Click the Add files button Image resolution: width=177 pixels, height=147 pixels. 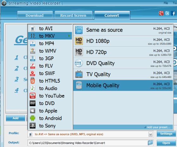15,118
